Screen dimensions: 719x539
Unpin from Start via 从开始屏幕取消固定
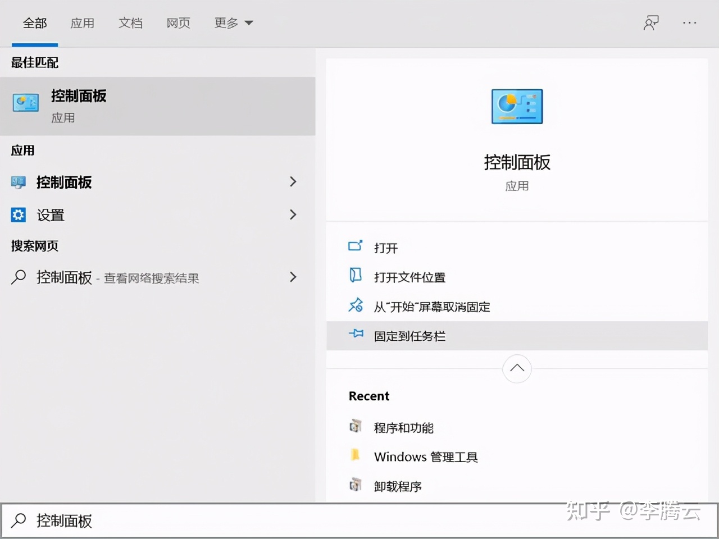pyautogui.click(x=431, y=307)
